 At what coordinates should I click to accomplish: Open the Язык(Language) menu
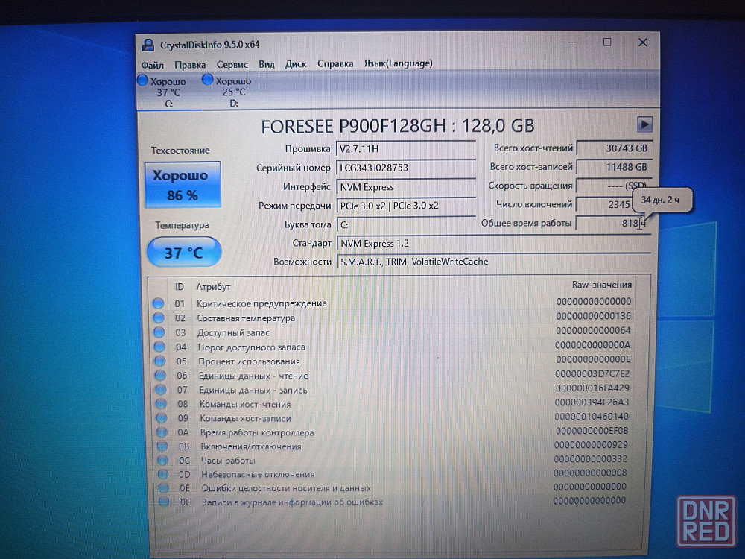coord(398,63)
